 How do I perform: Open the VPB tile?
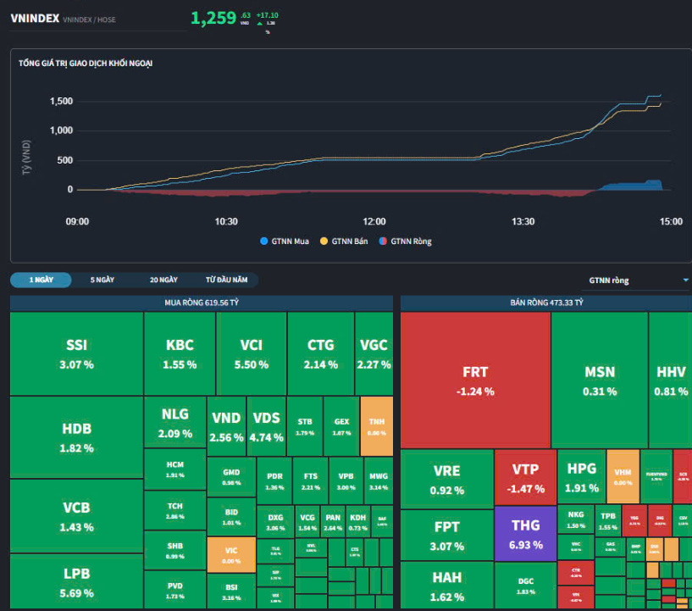point(346,481)
